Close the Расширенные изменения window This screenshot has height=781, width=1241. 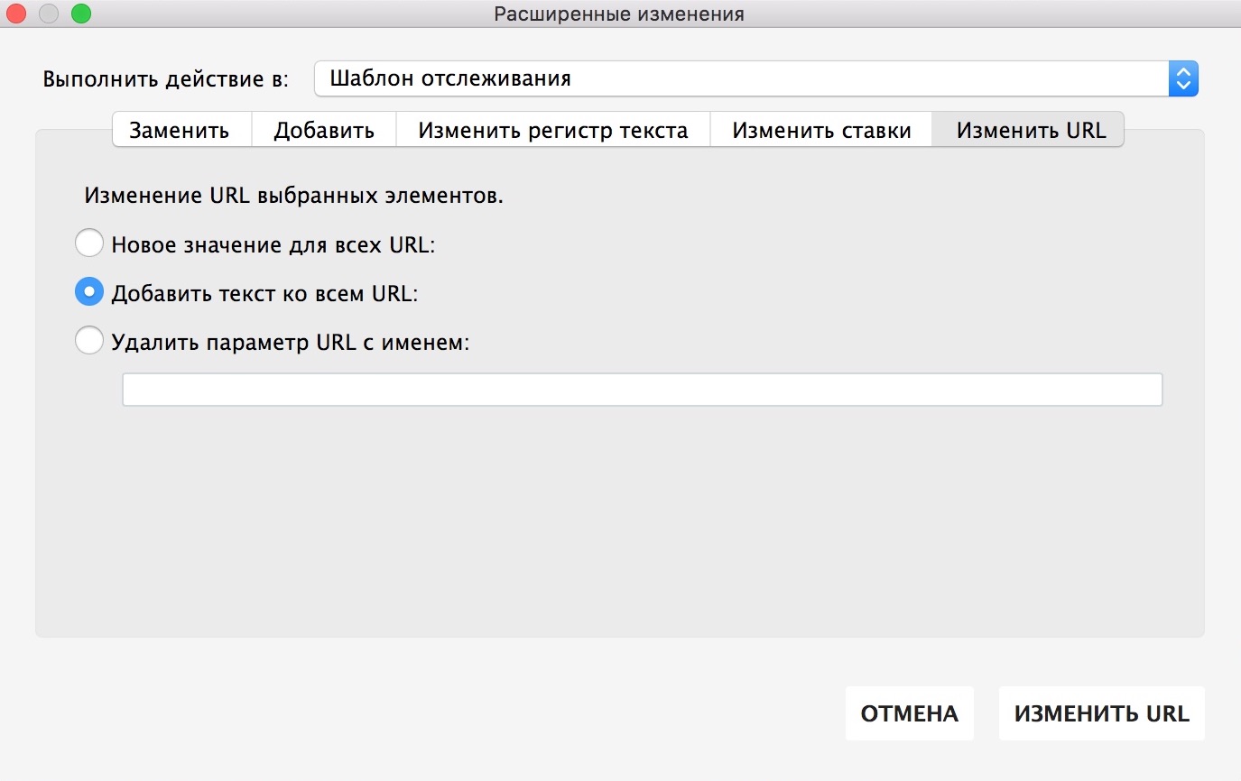click(18, 14)
